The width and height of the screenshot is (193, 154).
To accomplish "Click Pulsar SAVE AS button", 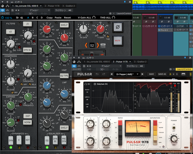I will [x=162, y=74].
